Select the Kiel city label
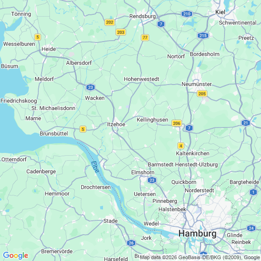This screenshot has height=261, width=261. [220, 12]
